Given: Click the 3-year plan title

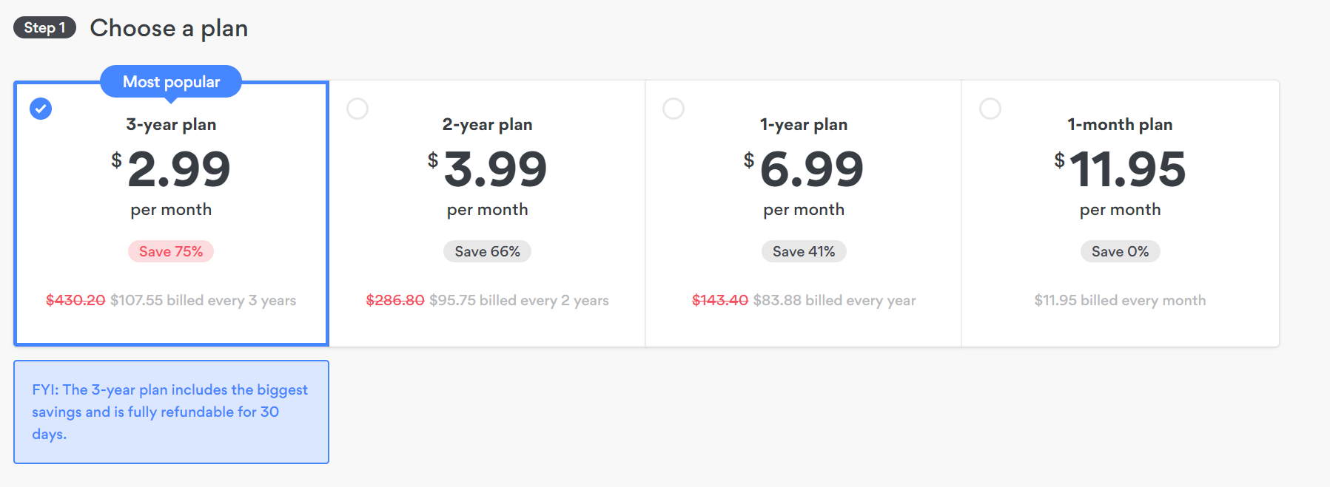Looking at the screenshot, I should (x=171, y=125).
